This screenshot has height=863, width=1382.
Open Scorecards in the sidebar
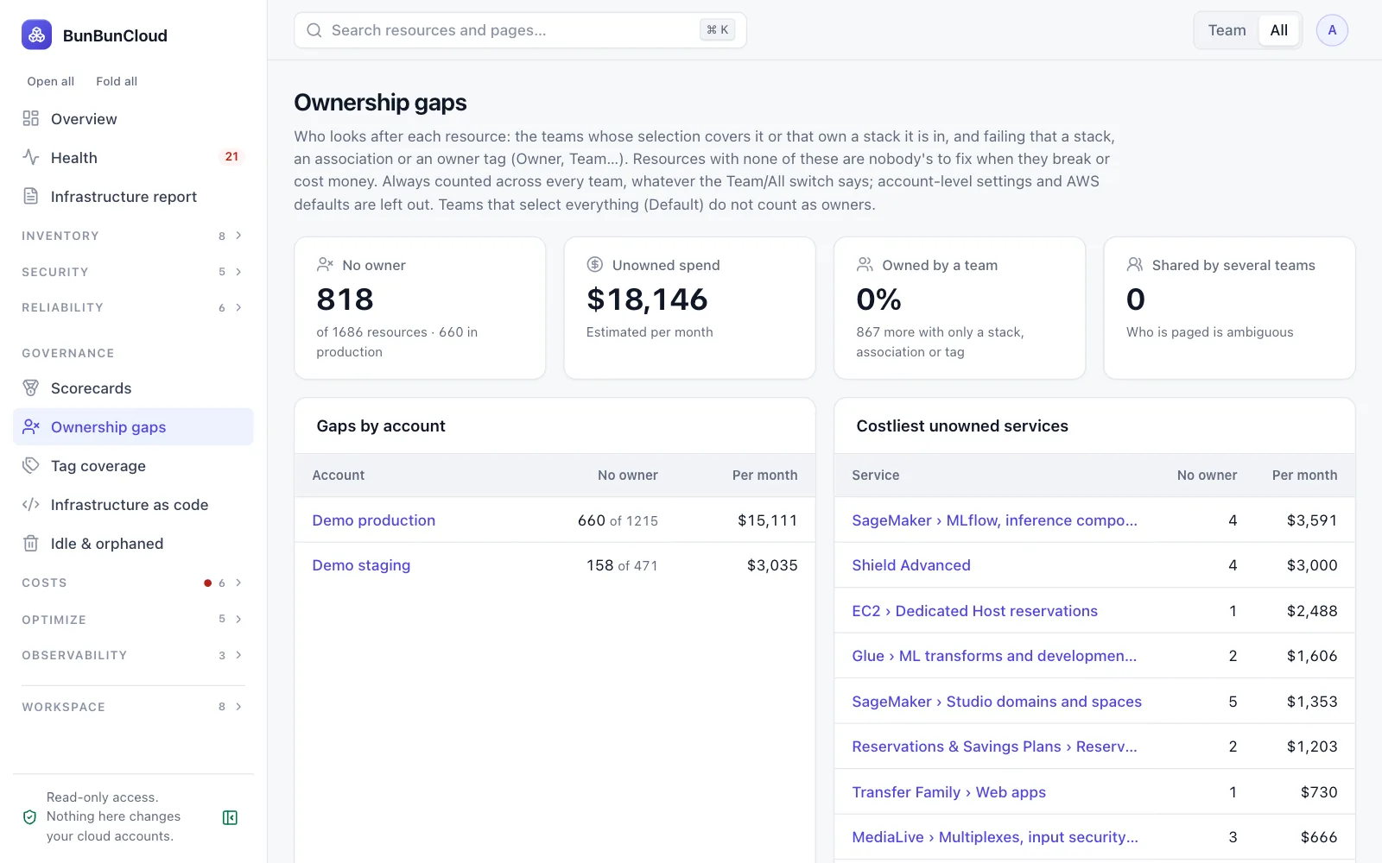(x=133, y=387)
